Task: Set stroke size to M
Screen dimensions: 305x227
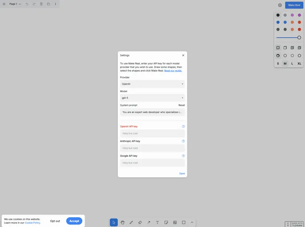Action: click(285, 63)
